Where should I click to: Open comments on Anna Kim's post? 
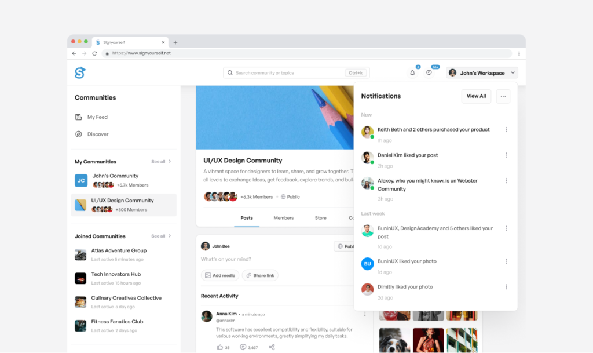(x=243, y=347)
